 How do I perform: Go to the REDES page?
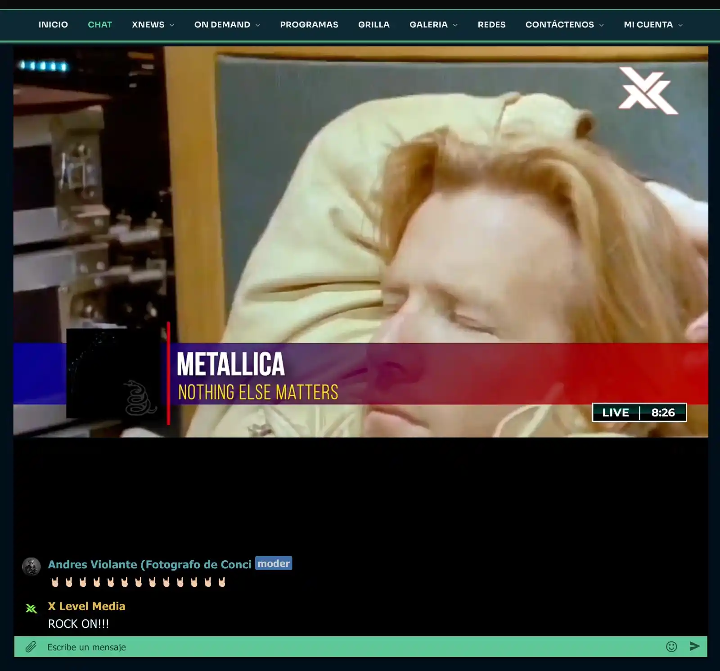(x=491, y=25)
